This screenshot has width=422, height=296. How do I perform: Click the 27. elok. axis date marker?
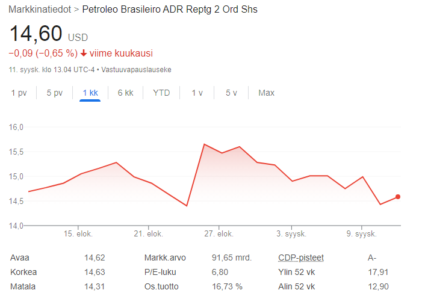click(219, 233)
